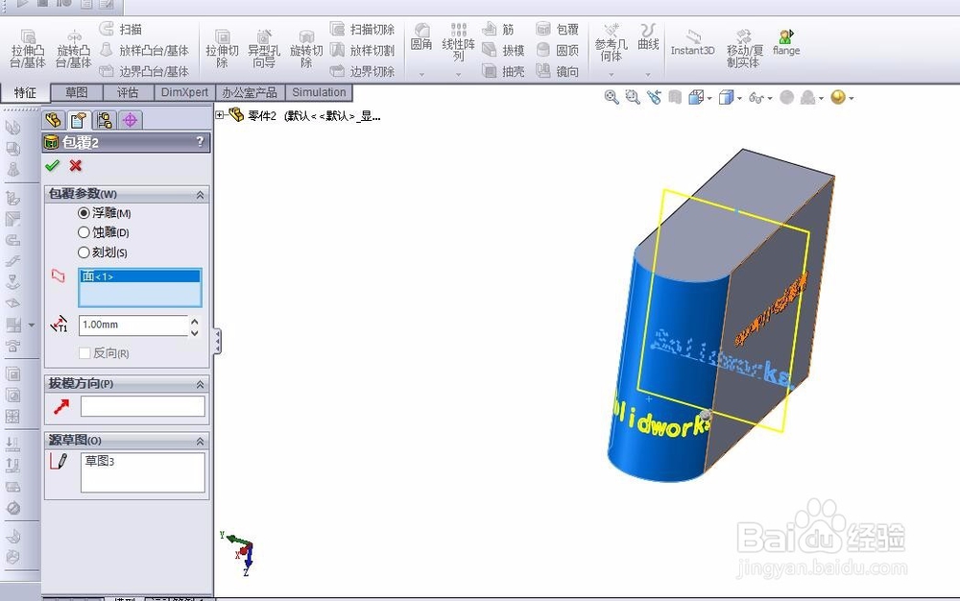Choose the 边界凸台/基体 boundary feature

(144, 71)
